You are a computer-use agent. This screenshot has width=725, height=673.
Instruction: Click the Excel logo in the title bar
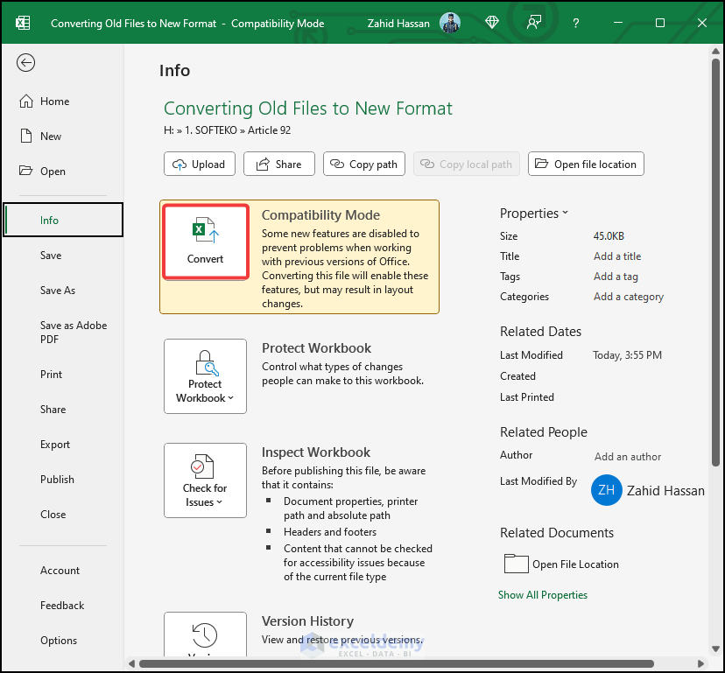(22, 23)
